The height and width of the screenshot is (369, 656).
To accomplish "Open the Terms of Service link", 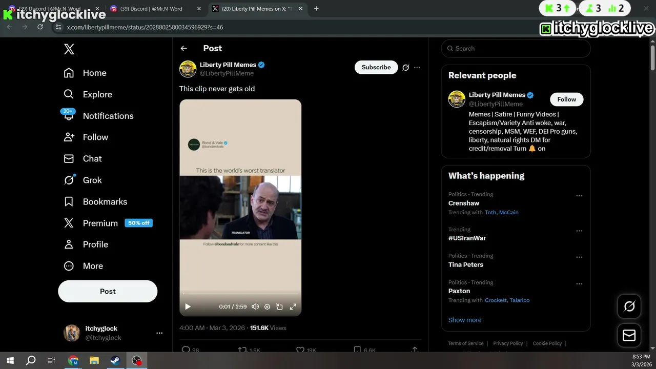I will pos(466,343).
